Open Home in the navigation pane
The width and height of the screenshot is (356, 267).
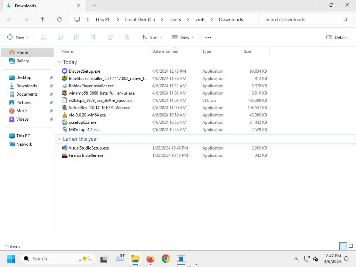pyautogui.click(x=27, y=52)
